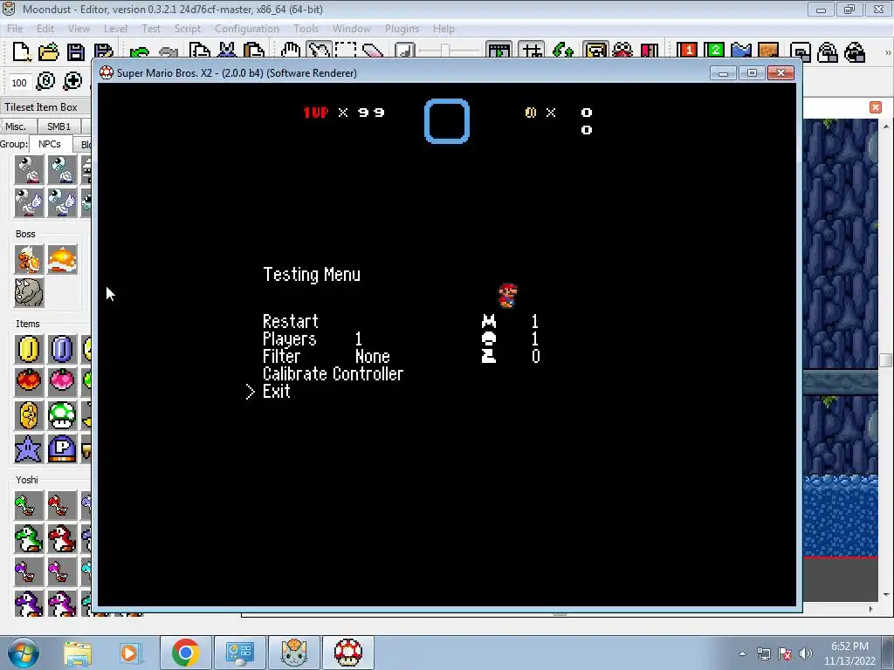Choose the red berry item
894x670 pixels.
[29, 380]
